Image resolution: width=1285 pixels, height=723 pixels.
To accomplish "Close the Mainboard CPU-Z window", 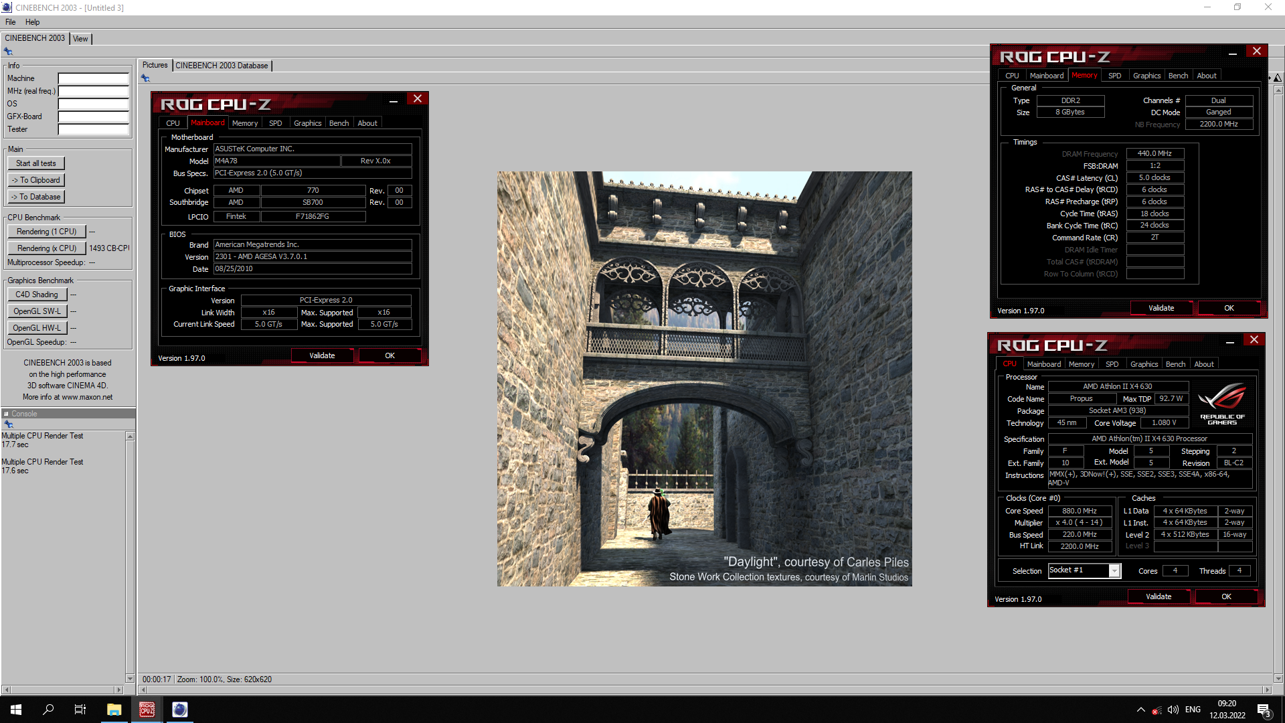I will pyautogui.click(x=418, y=98).
